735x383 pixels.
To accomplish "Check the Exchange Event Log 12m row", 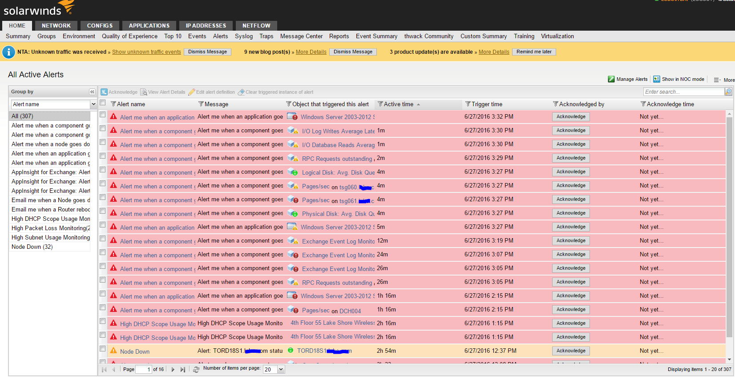I will (x=103, y=239).
